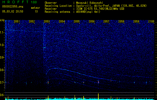Select observer name Masayuki Kobayashi

click(x=90, y=3)
